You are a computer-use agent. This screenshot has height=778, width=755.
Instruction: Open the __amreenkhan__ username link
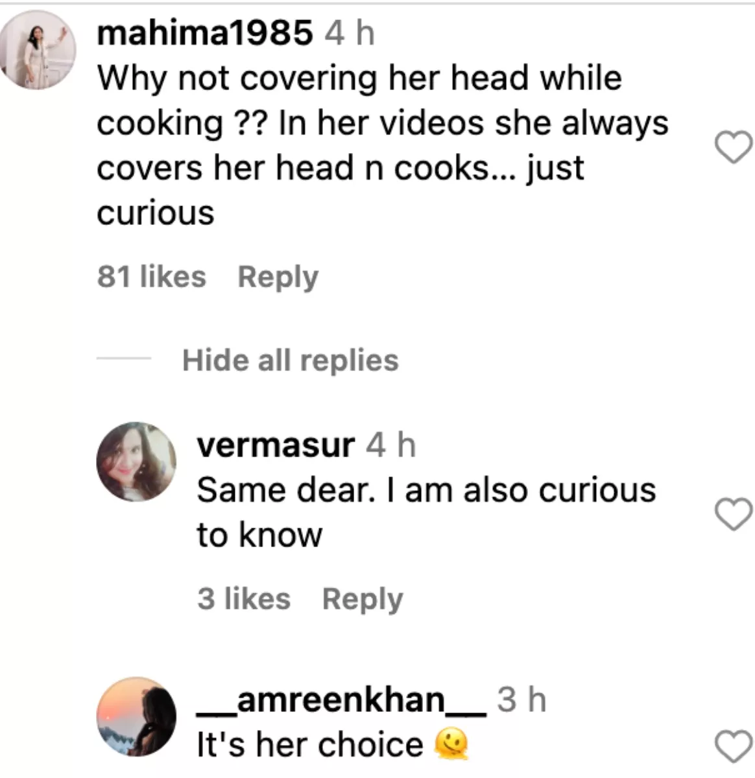pyautogui.click(x=341, y=701)
